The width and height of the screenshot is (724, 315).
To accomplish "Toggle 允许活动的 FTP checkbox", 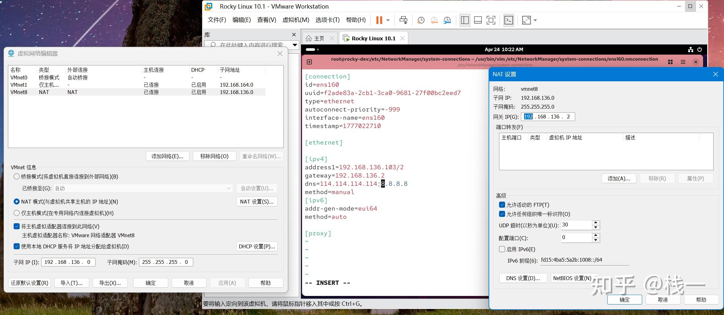I will (x=502, y=205).
